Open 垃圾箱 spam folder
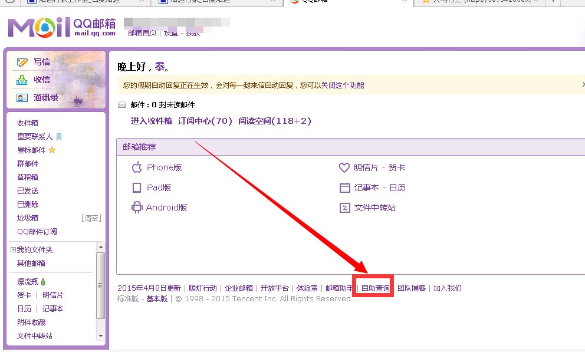This screenshot has width=585, height=352. tap(28, 218)
